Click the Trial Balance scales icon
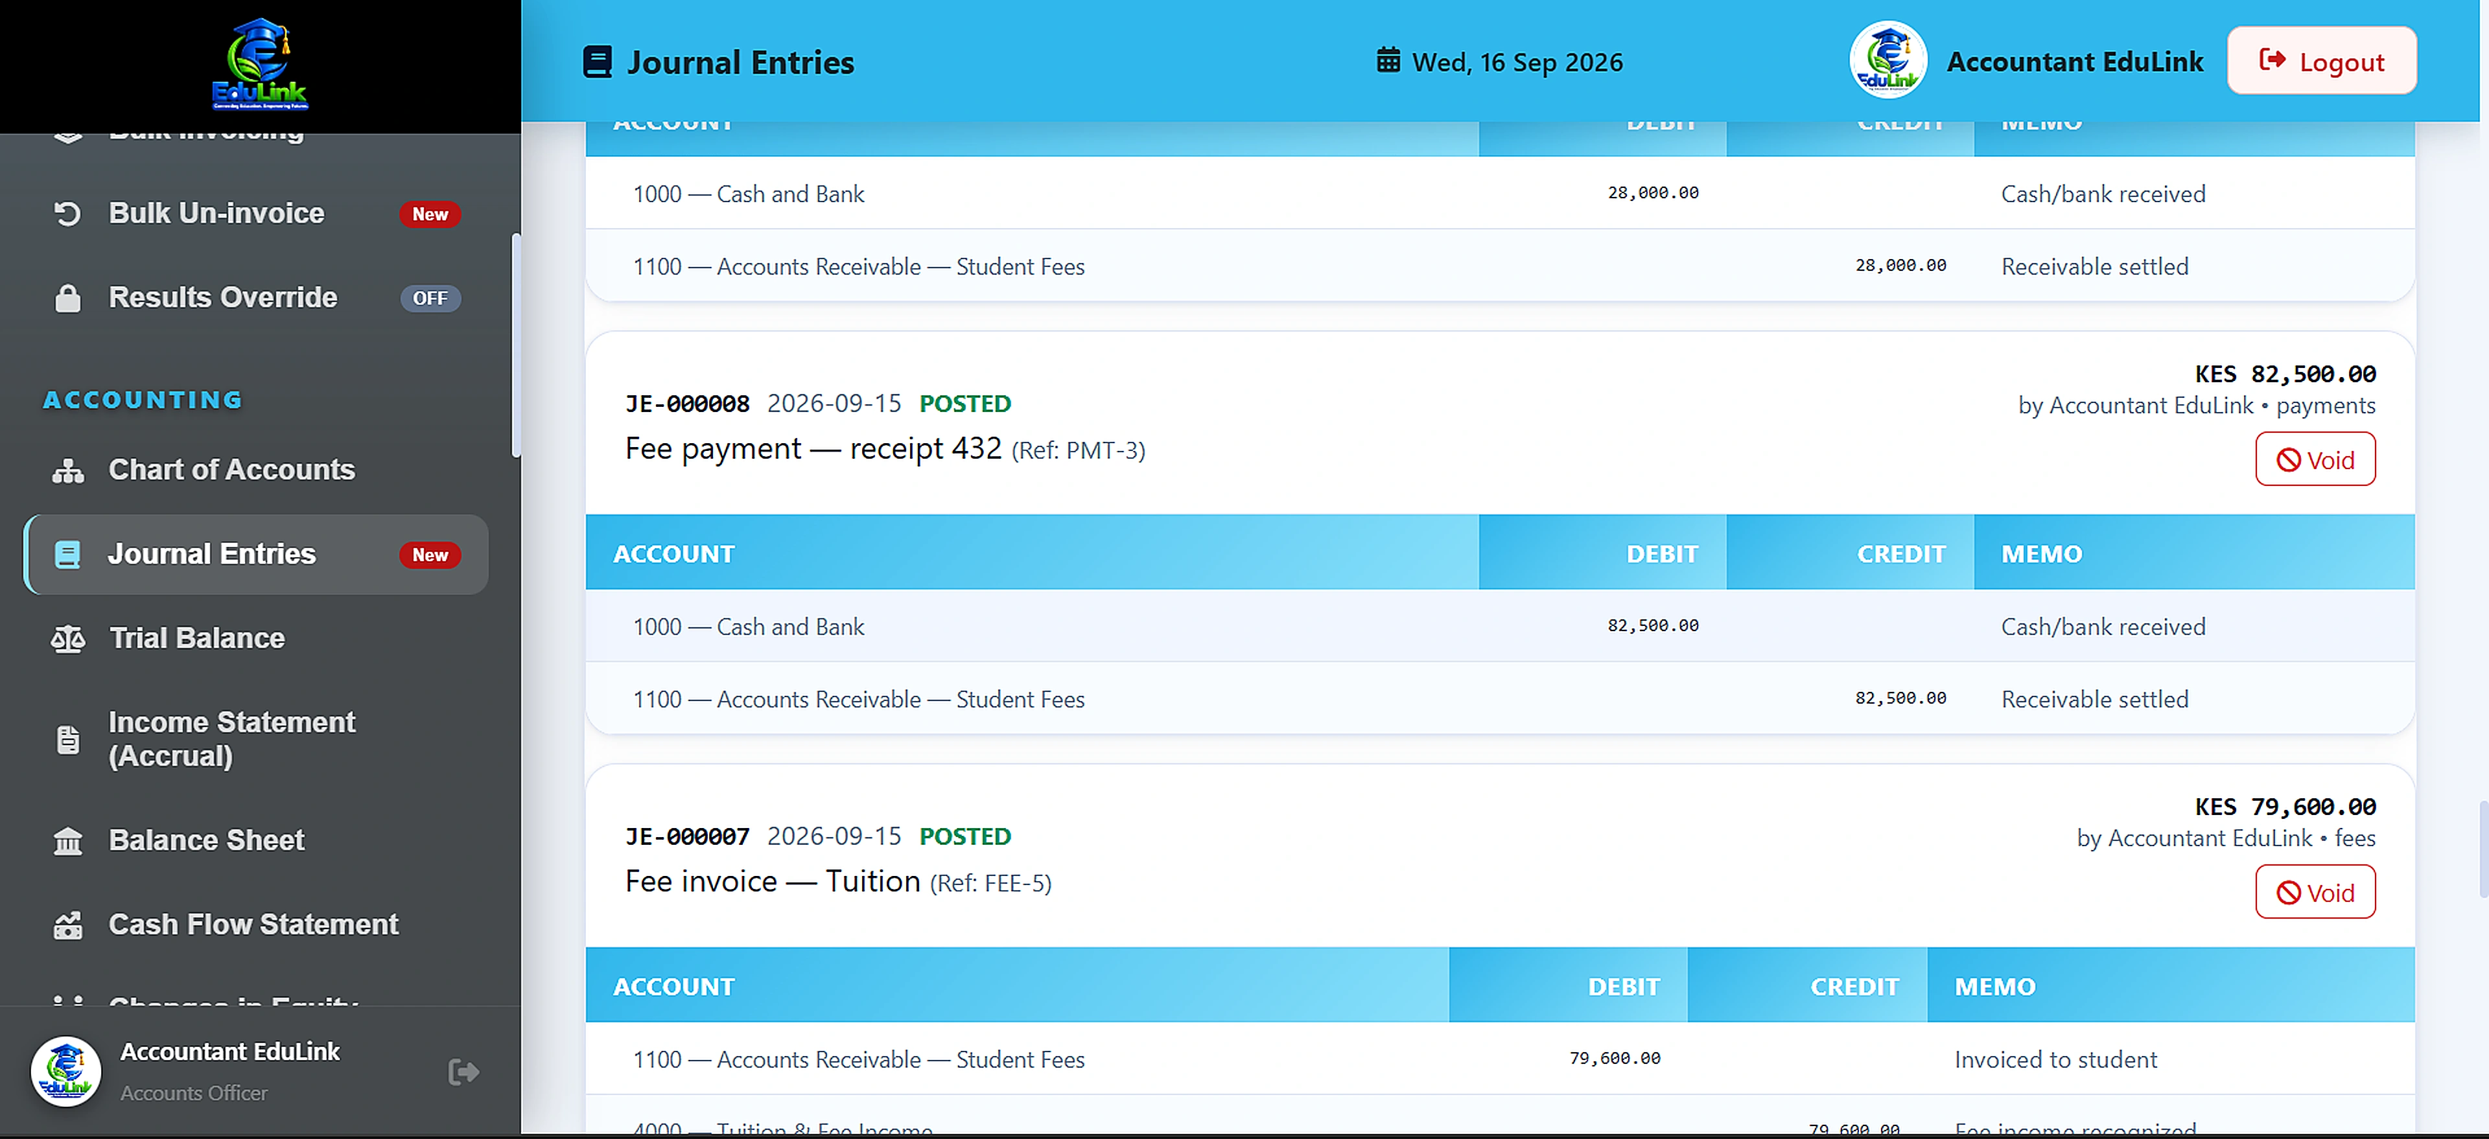Image resolution: width=2489 pixels, height=1139 pixels. click(67, 639)
